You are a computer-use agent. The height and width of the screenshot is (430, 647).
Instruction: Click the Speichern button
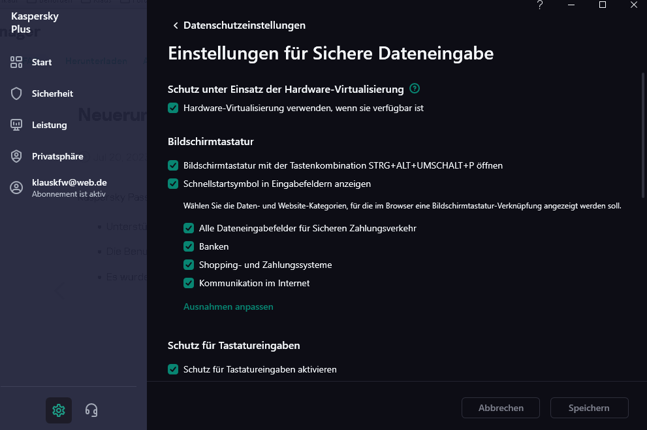(x=589, y=408)
